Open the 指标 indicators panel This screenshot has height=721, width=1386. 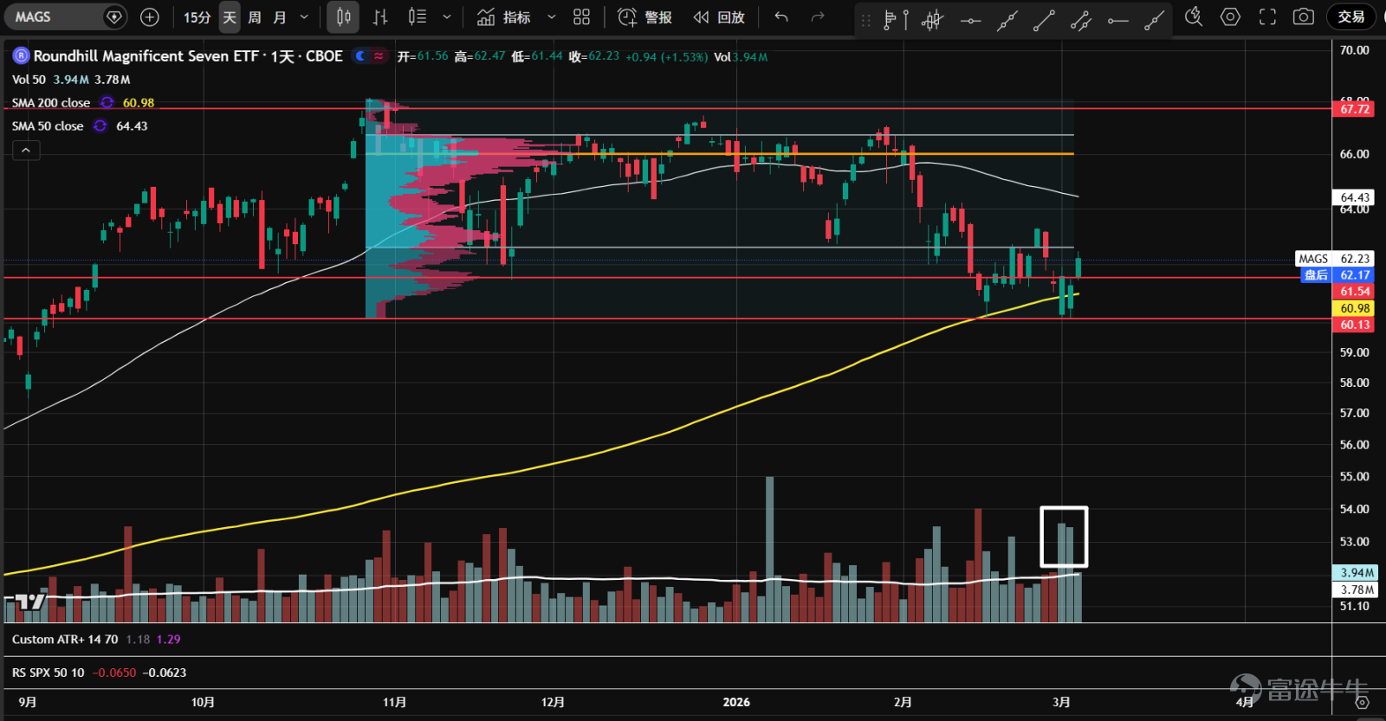click(x=504, y=17)
